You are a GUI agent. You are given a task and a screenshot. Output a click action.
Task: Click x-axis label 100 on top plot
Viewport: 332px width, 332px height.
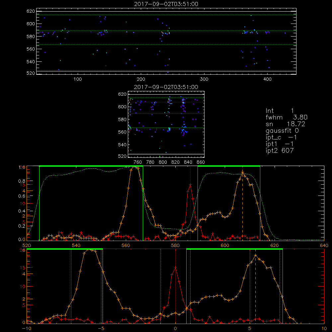click(78, 79)
